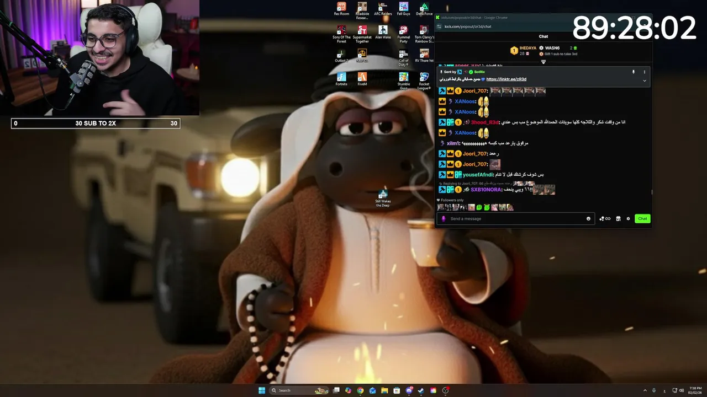Click the Kick chat scrollbar
Viewport: 707px width, 397px height.
[652, 192]
